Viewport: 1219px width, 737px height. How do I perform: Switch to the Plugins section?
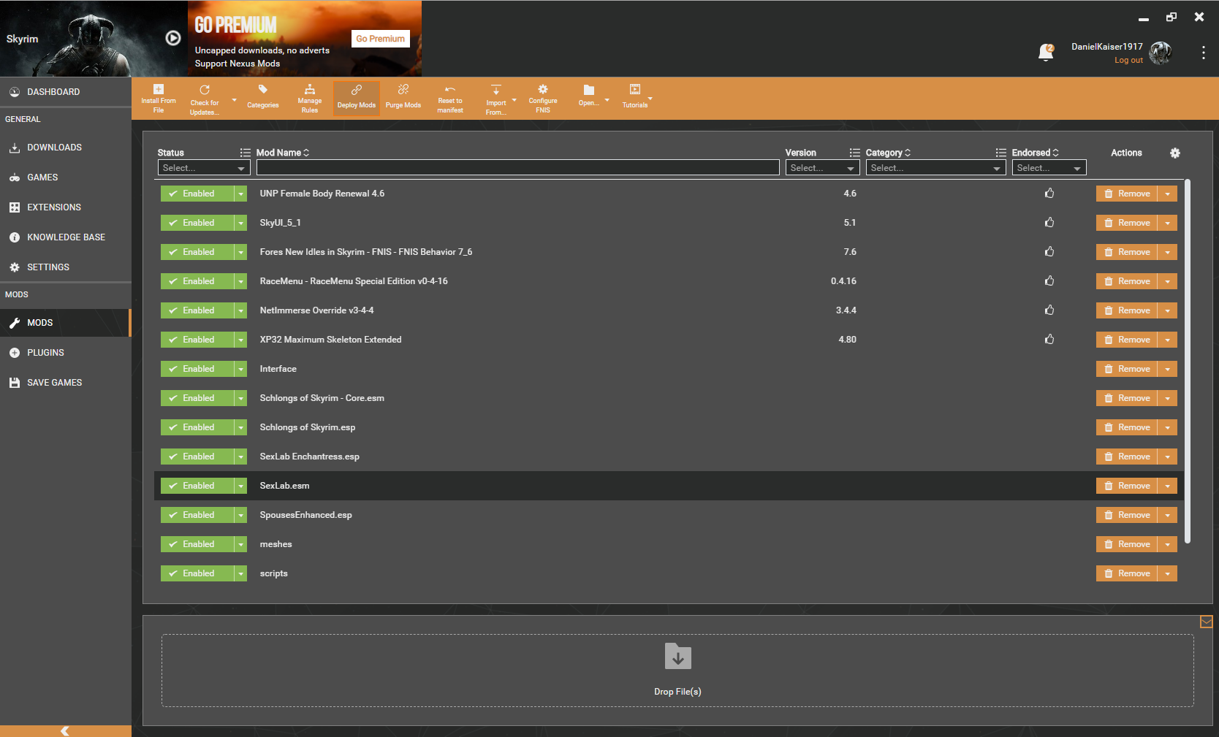[44, 352]
